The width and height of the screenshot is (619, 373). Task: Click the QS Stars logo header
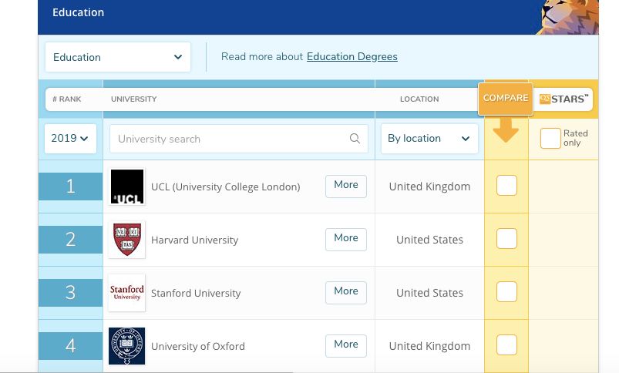[x=563, y=99]
